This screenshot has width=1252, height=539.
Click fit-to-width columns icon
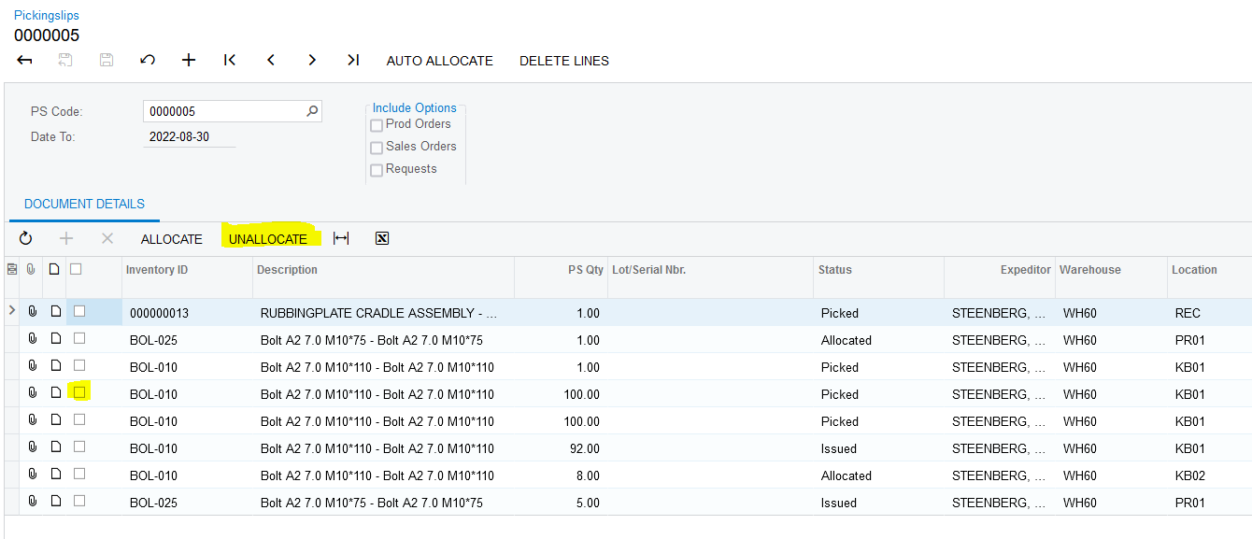point(341,239)
